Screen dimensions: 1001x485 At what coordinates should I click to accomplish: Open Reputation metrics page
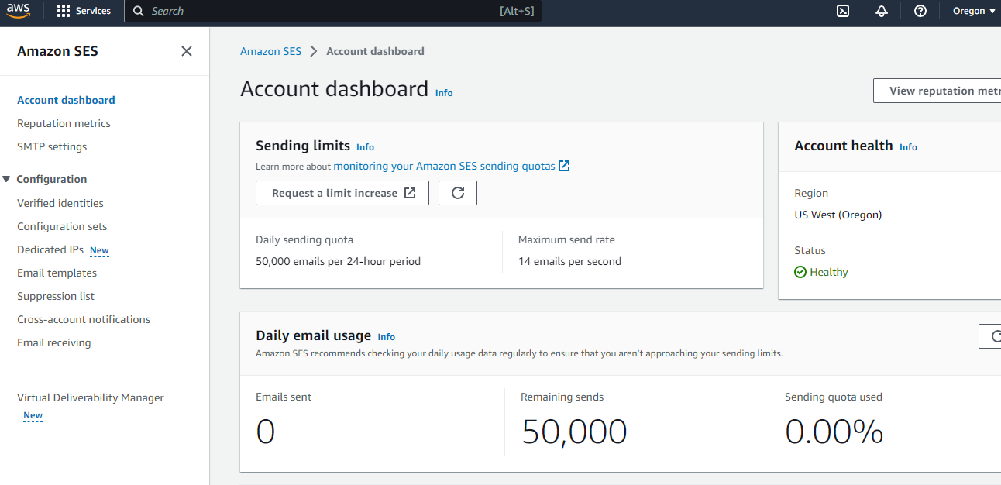(x=64, y=123)
